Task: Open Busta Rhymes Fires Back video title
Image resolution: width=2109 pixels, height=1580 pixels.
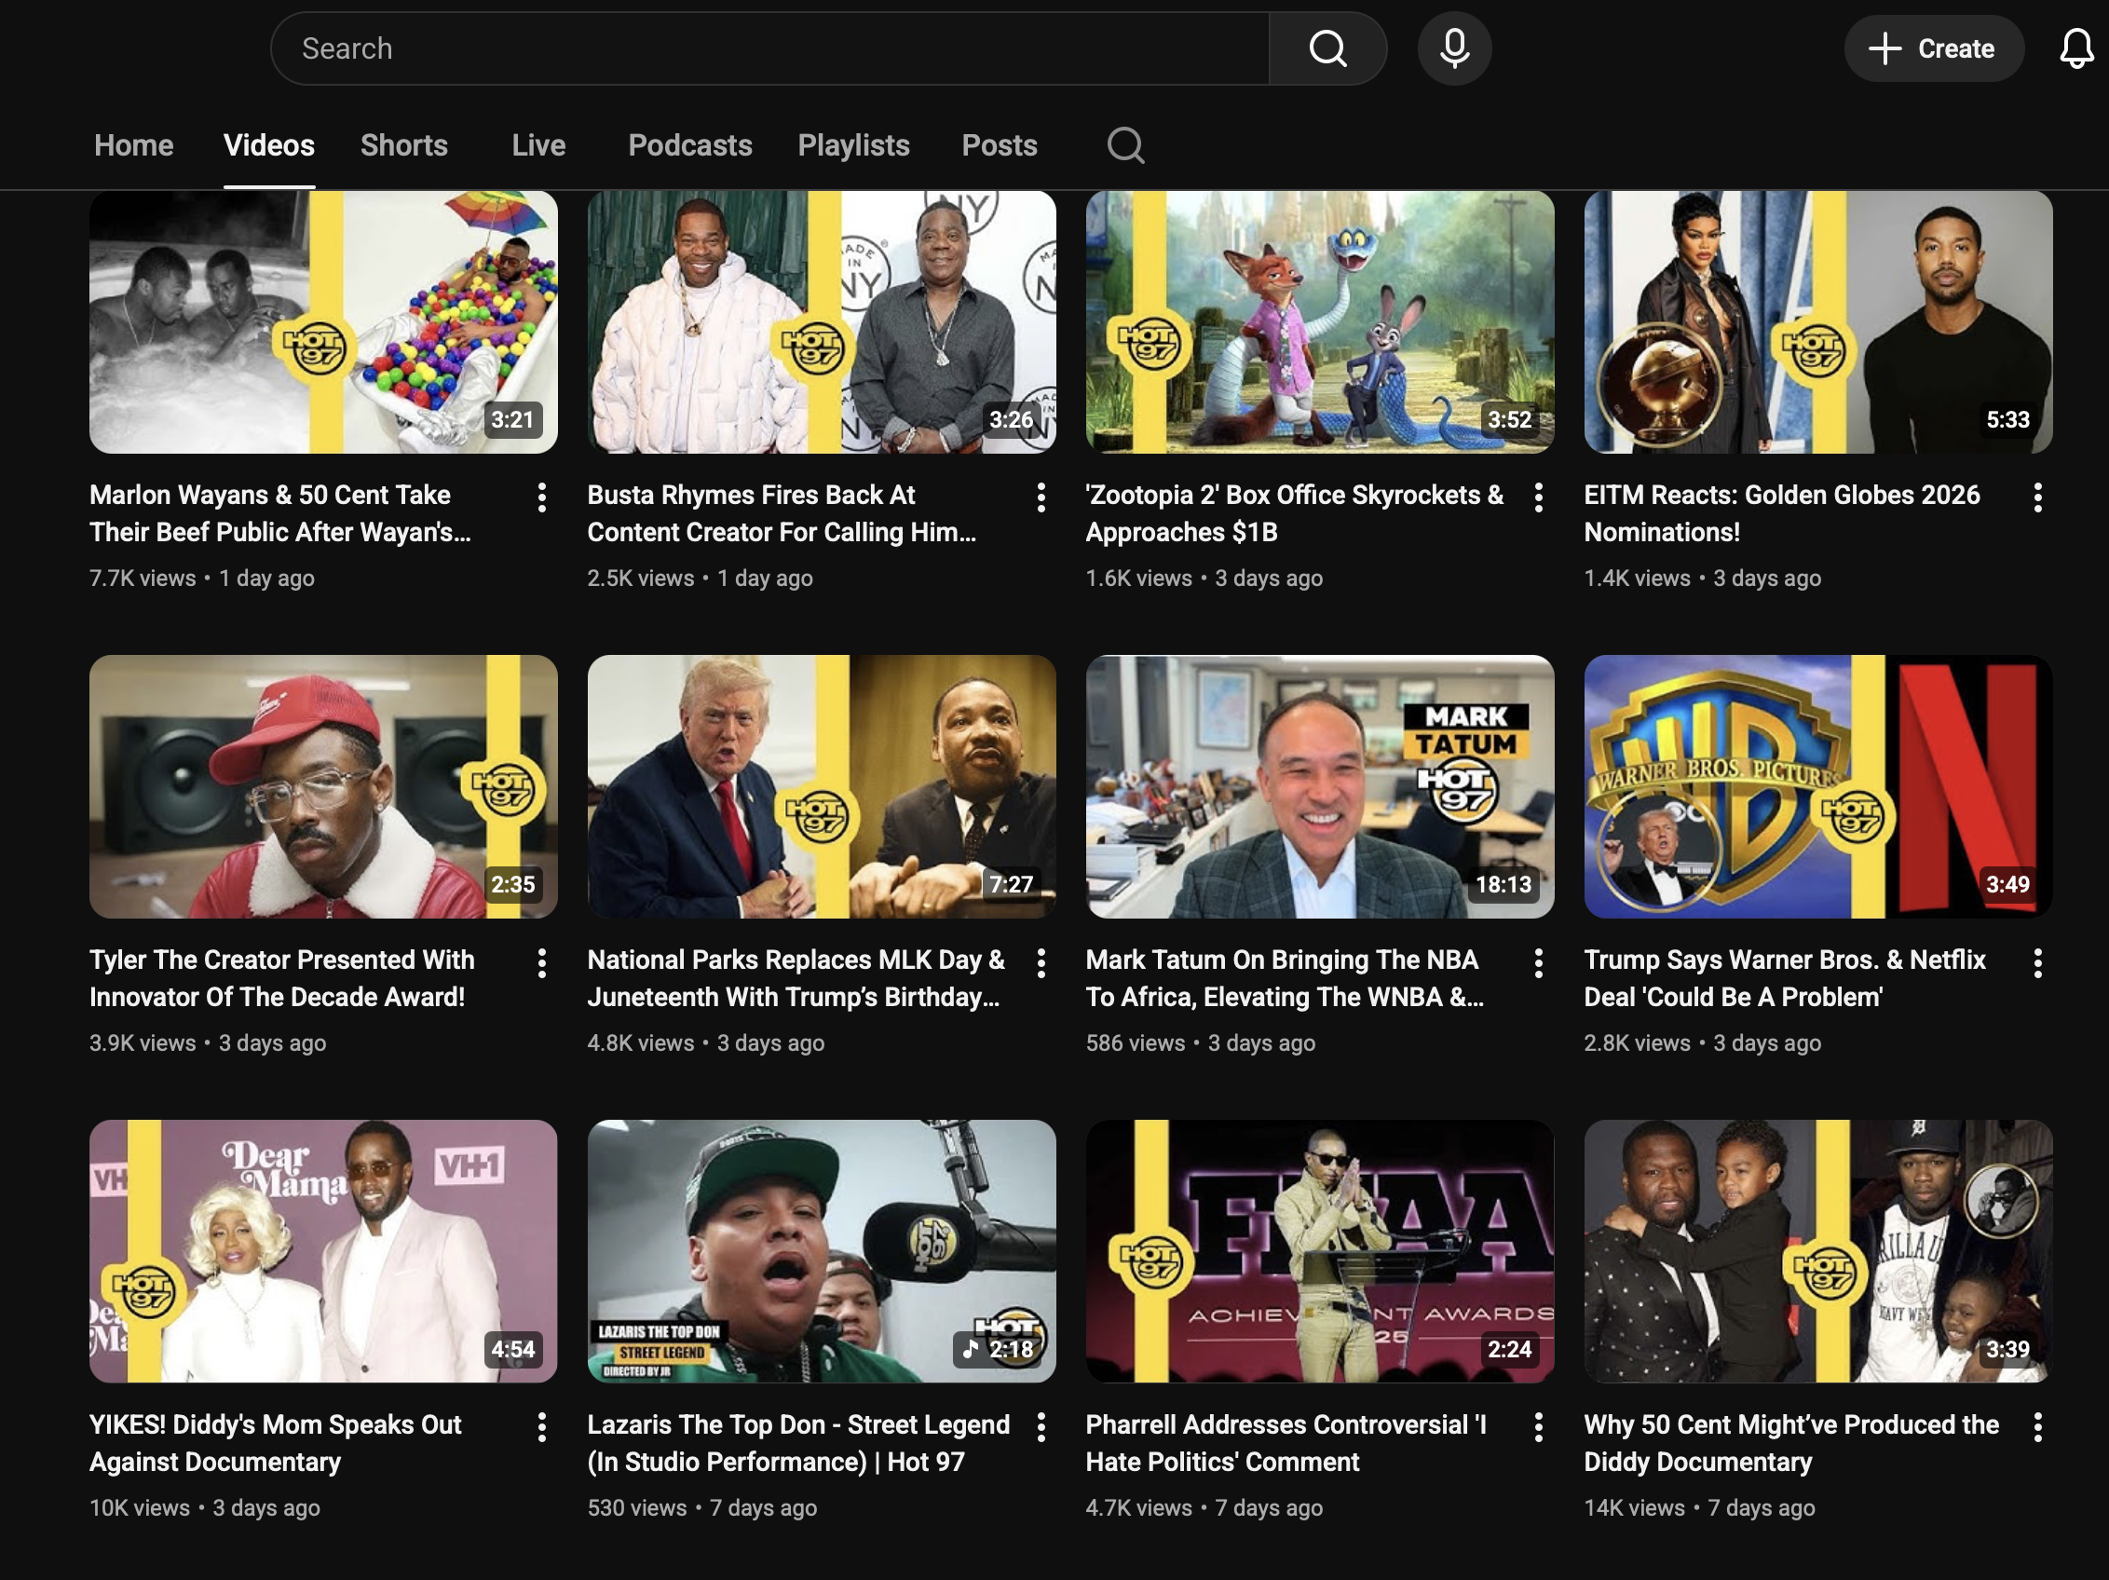Action: click(781, 513)
